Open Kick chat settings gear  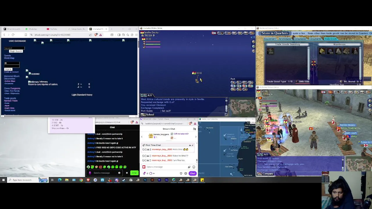[x=127, y=173]
